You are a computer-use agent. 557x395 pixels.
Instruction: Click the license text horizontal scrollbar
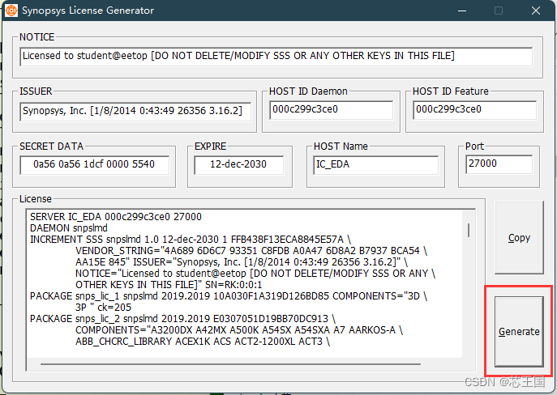pos(231,363)
